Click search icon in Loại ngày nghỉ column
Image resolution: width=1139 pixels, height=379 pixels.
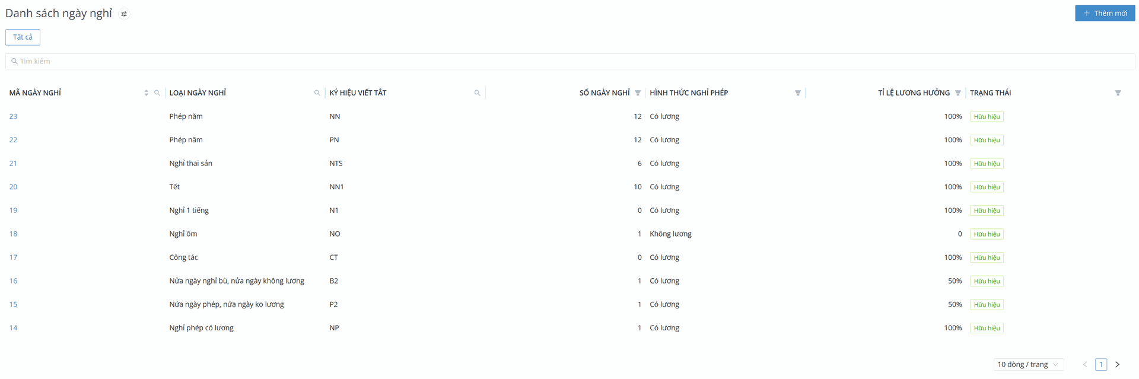[317, 93]
